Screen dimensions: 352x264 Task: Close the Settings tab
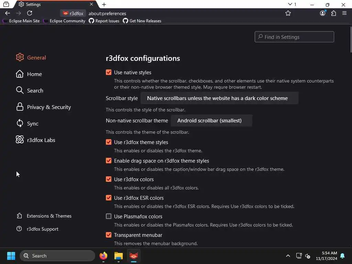coord(91,4)
